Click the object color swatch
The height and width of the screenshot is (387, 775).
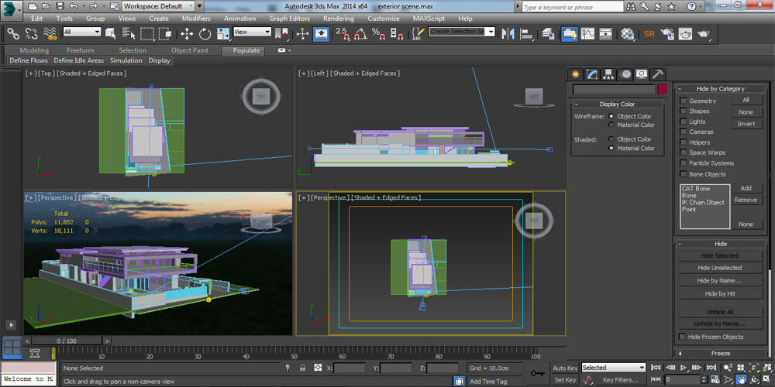(x=662, y=90)
